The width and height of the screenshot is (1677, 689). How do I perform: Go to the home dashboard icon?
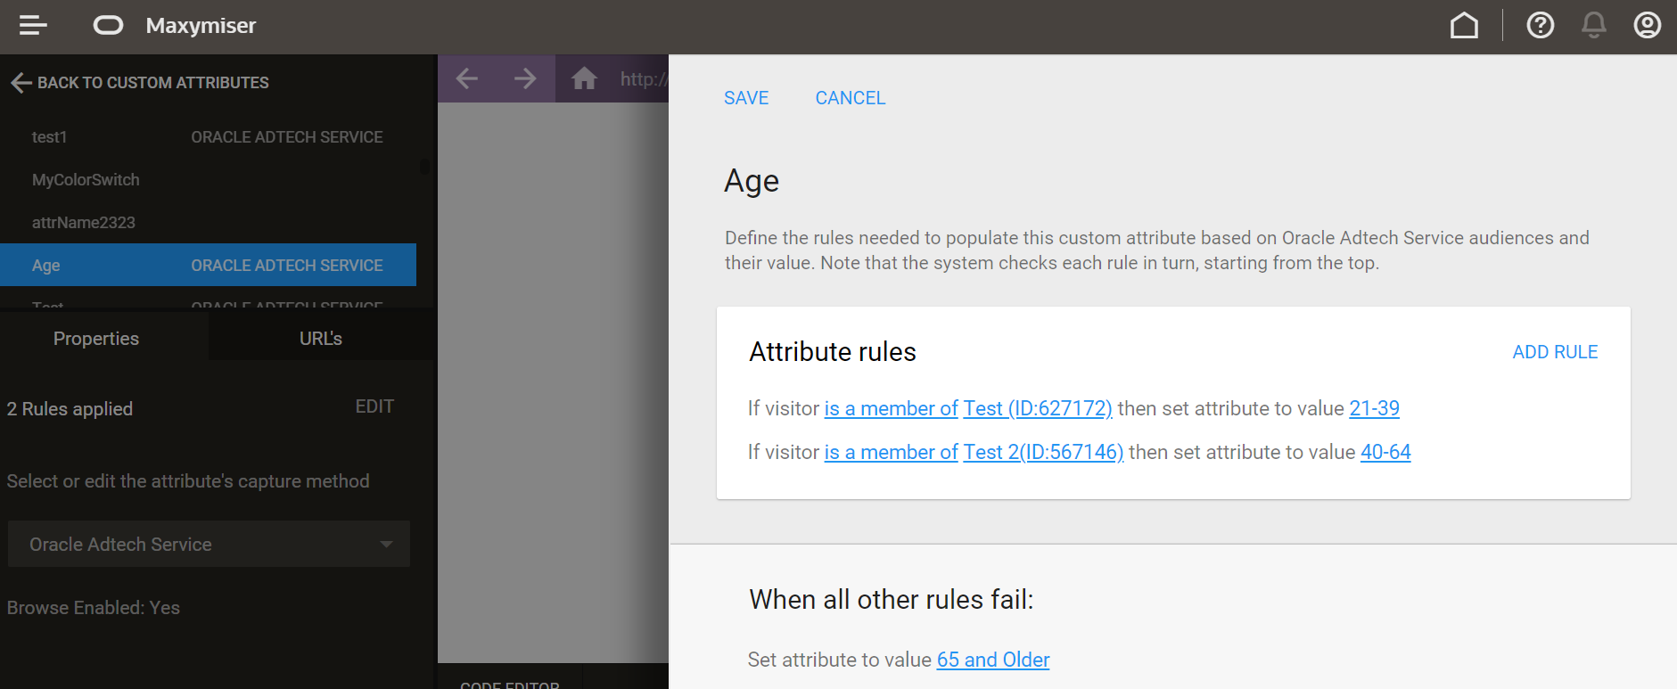pos(1464,25)
